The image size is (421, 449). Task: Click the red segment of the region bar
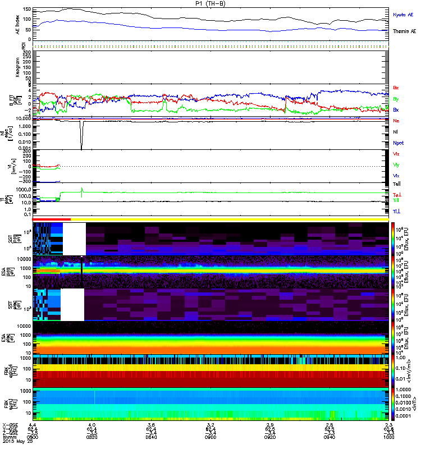(x=52, y=219)
